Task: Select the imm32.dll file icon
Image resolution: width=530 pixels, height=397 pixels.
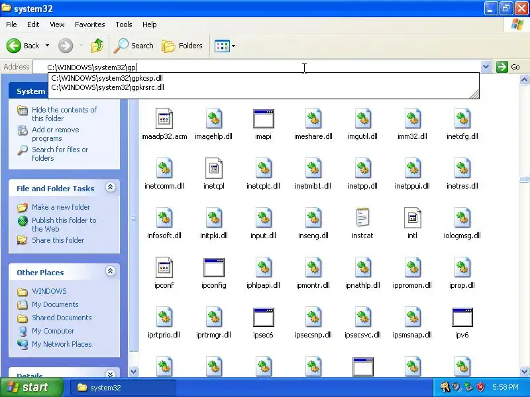Action: (x=412, y=118)
